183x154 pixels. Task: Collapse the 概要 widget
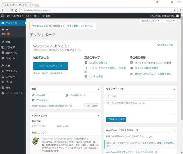point(98,89)
